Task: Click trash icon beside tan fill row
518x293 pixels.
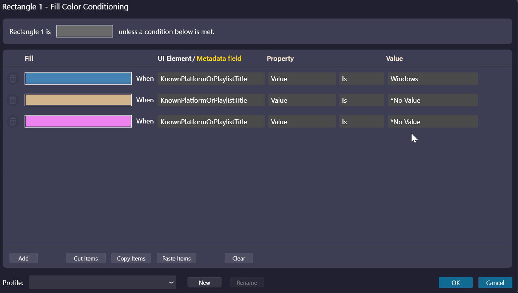Action: 13,100
